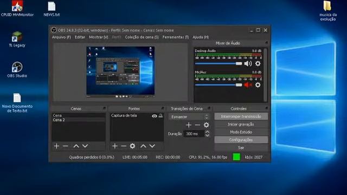Add a new source in Fontes
This screenshot has width=347, height=195.
click(114, 146)
